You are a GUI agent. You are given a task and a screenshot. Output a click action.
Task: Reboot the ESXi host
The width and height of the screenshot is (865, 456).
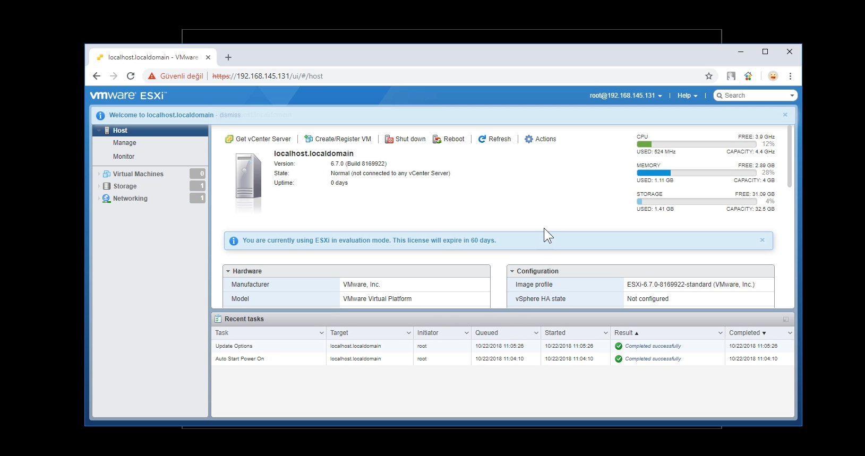(449, 139)
